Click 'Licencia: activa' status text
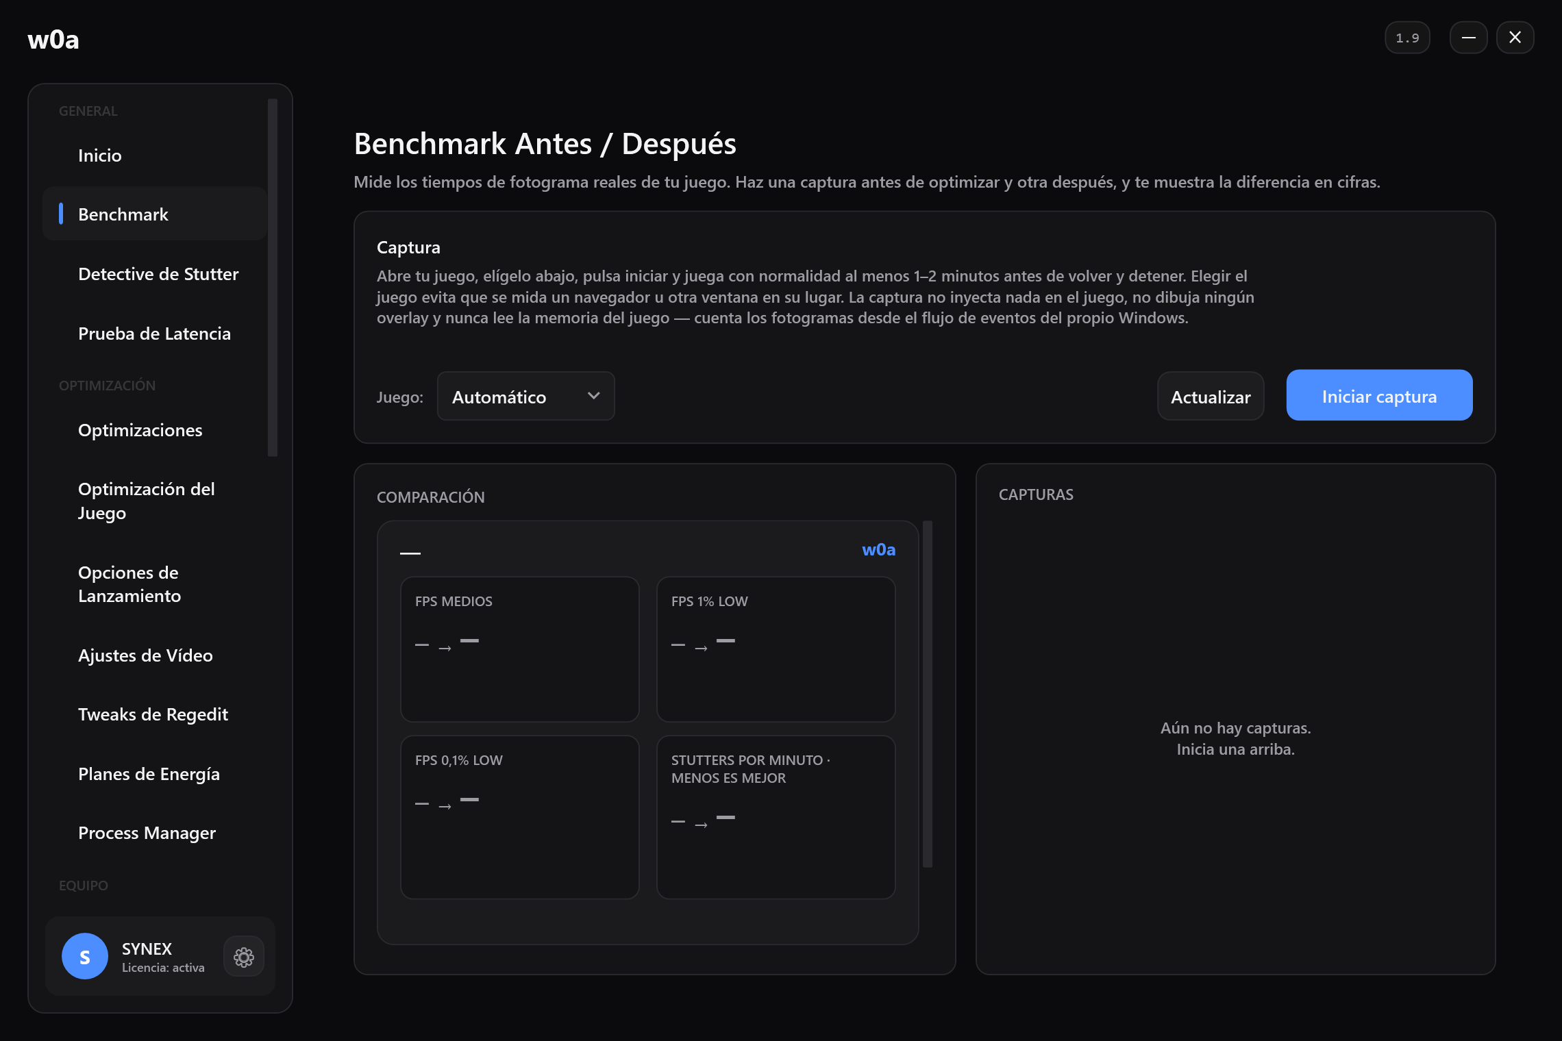This screenshot has width=1562, height=1041. (x=163, y=968)
